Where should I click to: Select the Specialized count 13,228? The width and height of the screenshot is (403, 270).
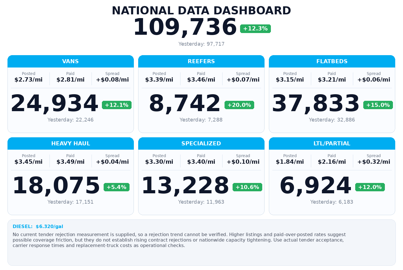point(185,186)
